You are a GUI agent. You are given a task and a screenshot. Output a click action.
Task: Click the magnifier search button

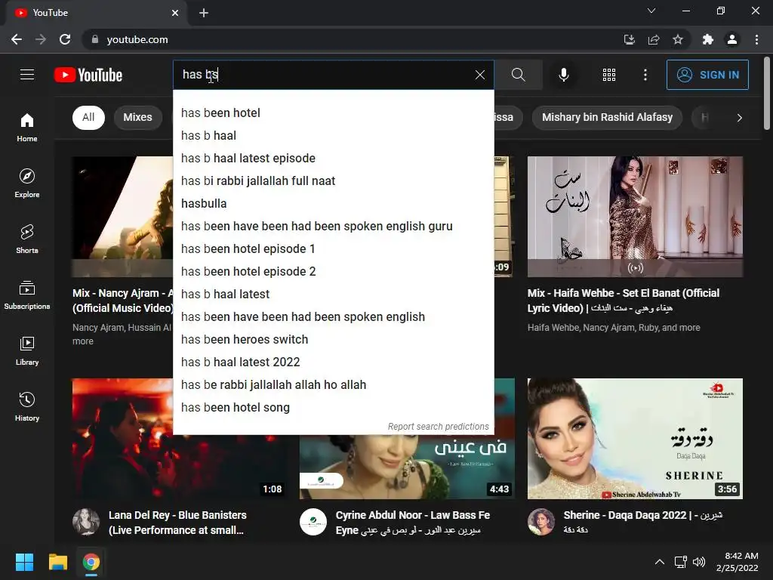[x=518, y=75]
